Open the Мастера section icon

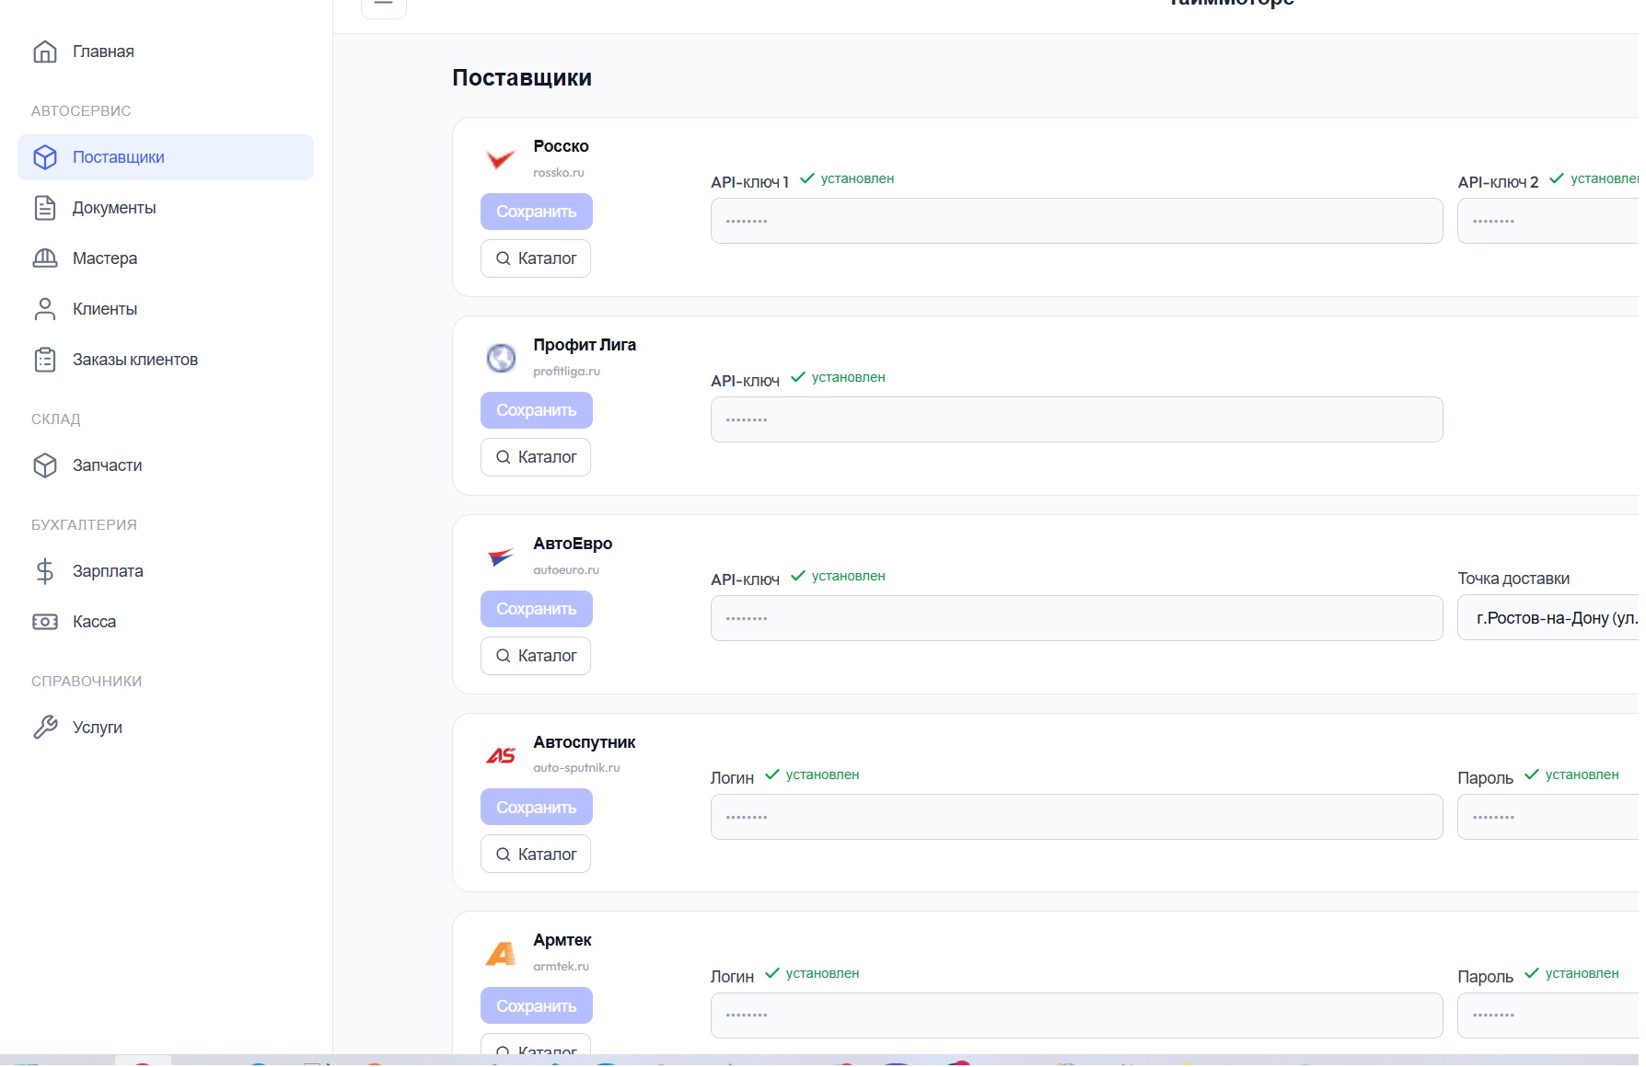click(x=45, y=258)
